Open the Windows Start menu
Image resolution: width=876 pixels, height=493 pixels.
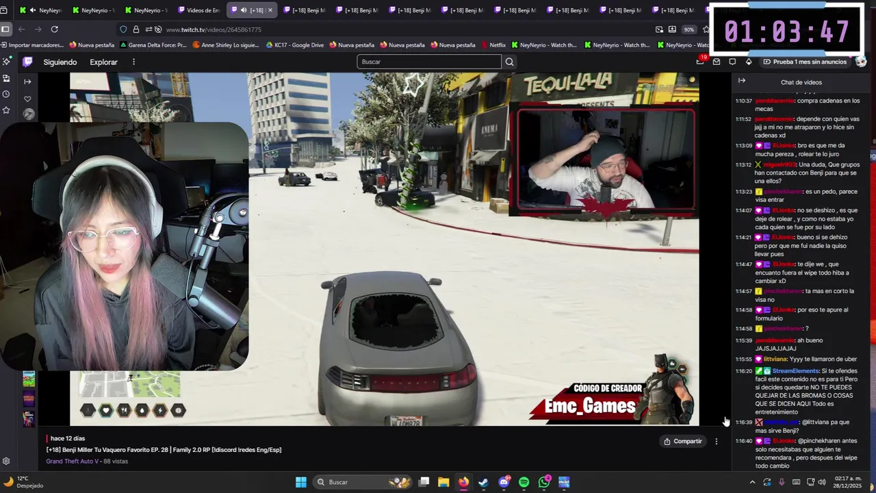300,482
